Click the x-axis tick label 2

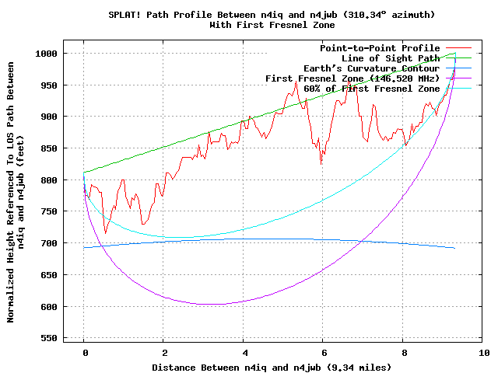tap(164, 353)
